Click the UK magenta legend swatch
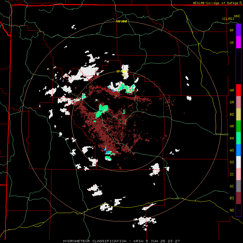This screenshot has width=243, height=243. [x=238, y=42]
